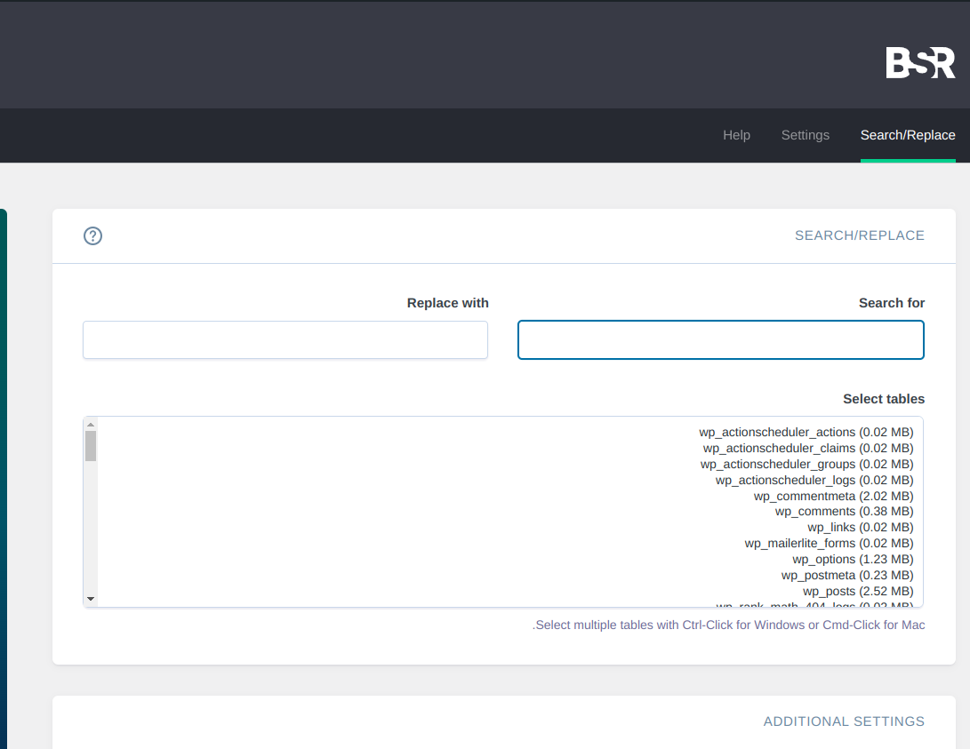Open the Help tab
This screenshot has width=970, height=749.
(736, 135)
